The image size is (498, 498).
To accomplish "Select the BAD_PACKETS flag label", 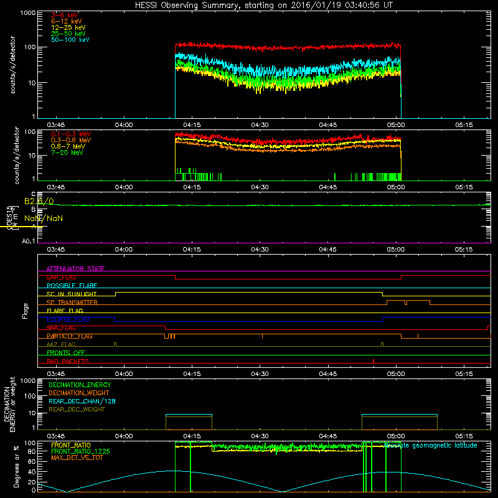I will pyautogui.click(x=68, y=362).
